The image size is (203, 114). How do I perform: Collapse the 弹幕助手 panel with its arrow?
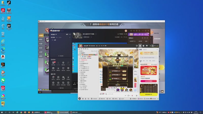point(150,38)
